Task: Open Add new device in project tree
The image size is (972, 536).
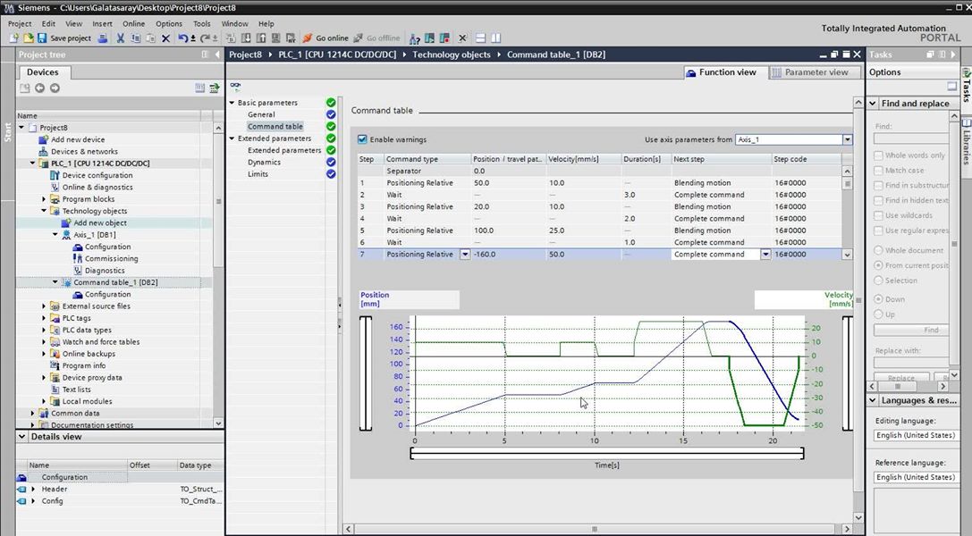Action: [x=78, y=140]
